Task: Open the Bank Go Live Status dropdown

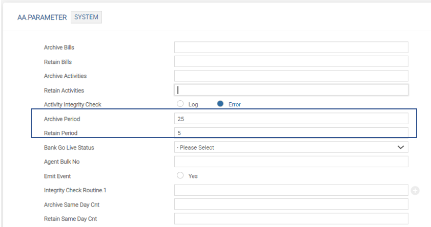Action: click(x=291, y=147)
